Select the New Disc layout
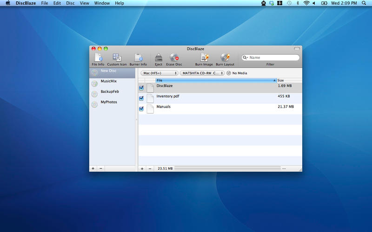This screenshot has height=232, width=372. [112, 73]
